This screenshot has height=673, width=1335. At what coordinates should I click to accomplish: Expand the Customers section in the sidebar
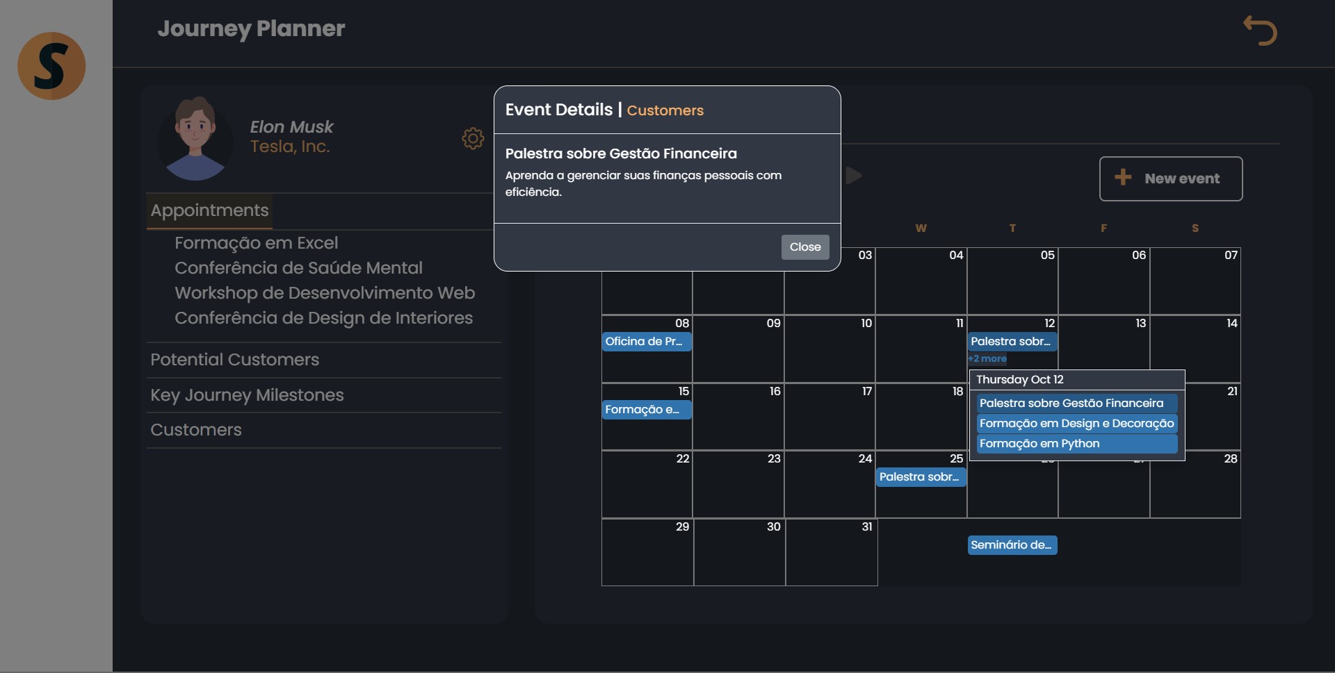196,430
